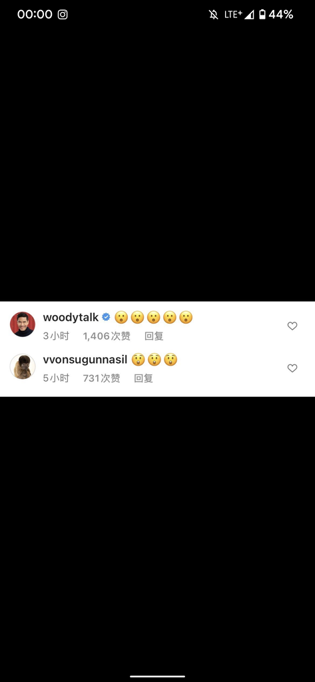Image resolution: width=315 pixels, height=682 pixels.
Task: Like the vvonsugunnasil comment with heart icon
Action: pos(292,368)
